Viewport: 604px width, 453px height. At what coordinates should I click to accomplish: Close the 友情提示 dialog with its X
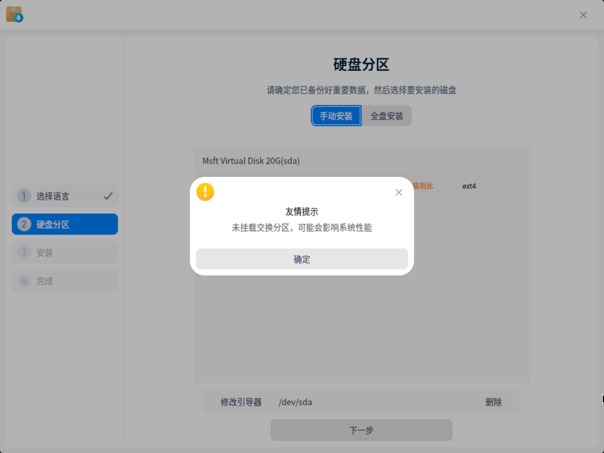(x=399, y=193)
